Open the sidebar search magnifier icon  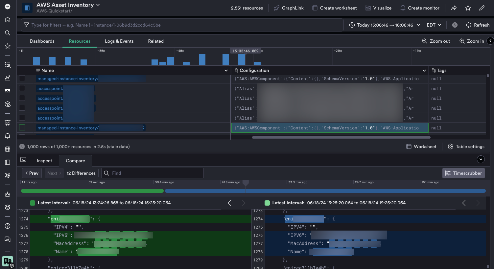click(8, 33)
